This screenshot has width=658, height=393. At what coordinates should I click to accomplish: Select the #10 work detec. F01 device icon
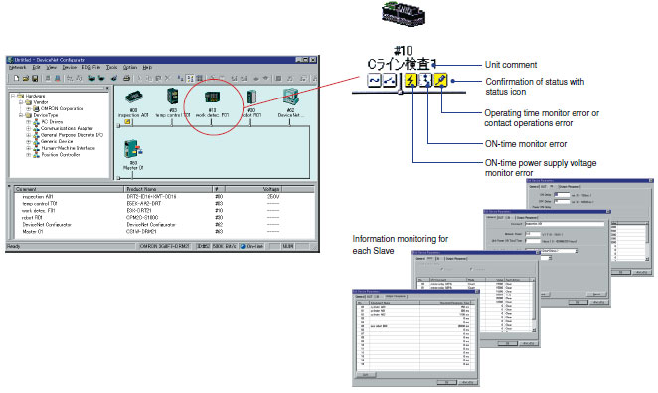212,98
